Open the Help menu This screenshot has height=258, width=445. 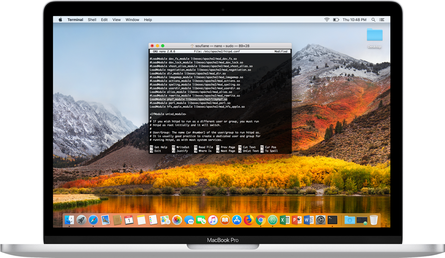148,19
